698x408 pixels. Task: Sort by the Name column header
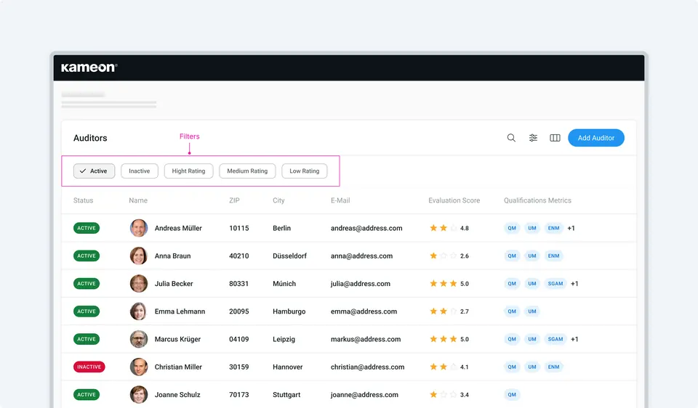pos(138,200)
